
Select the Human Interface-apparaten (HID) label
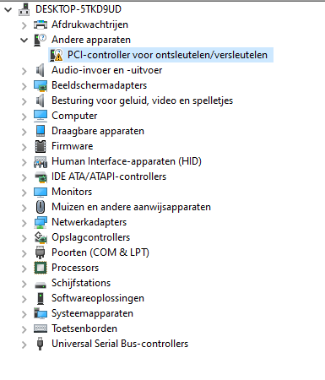tap(127, 161)
